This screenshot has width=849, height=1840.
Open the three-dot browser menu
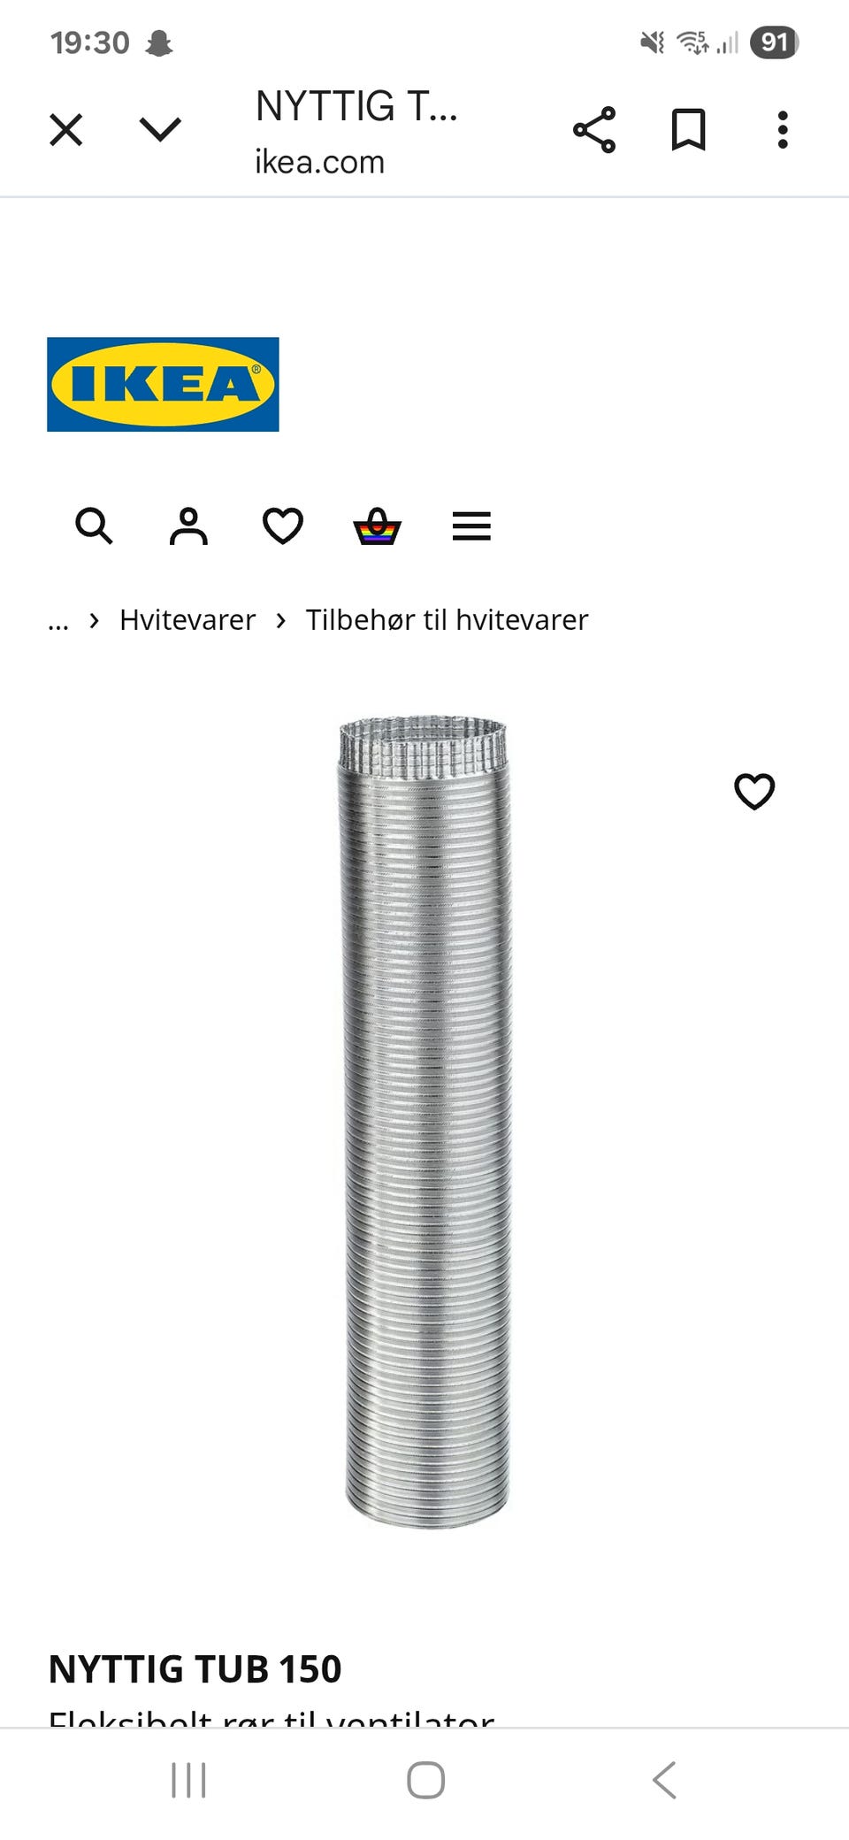783,130
